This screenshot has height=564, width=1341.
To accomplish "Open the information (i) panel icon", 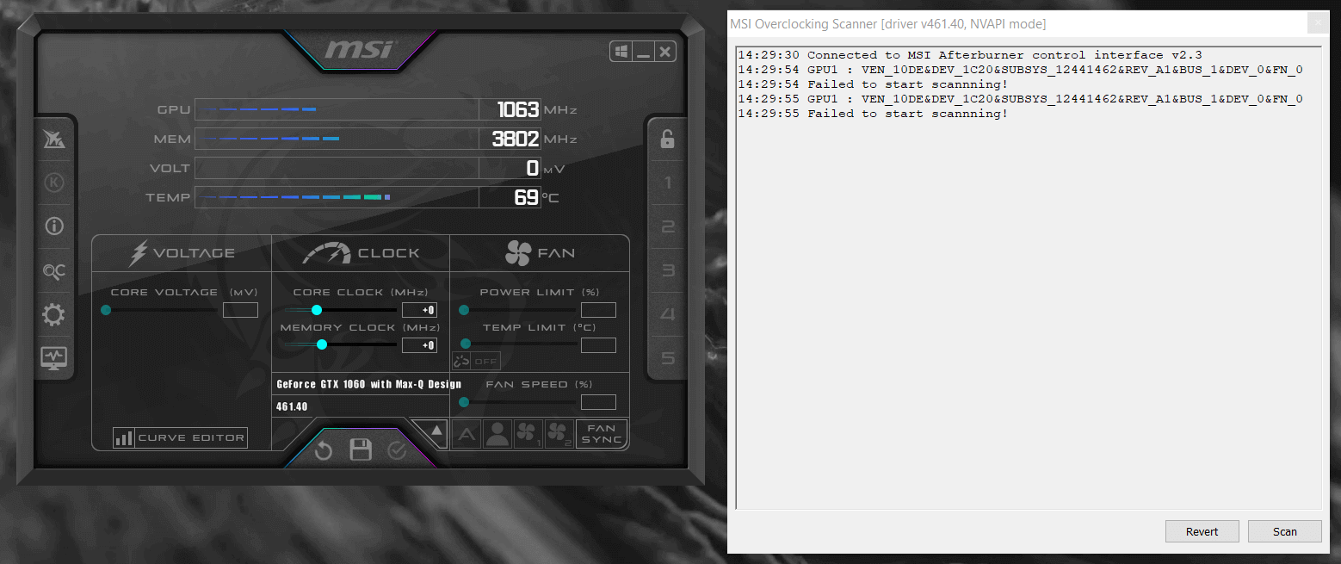I will [54, 226].
